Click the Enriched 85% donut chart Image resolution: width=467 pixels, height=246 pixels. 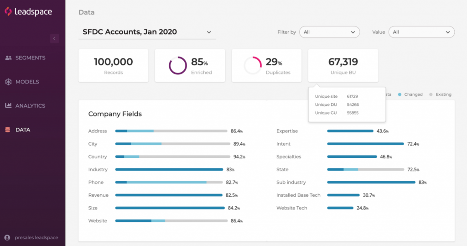[x=178, y=65]
